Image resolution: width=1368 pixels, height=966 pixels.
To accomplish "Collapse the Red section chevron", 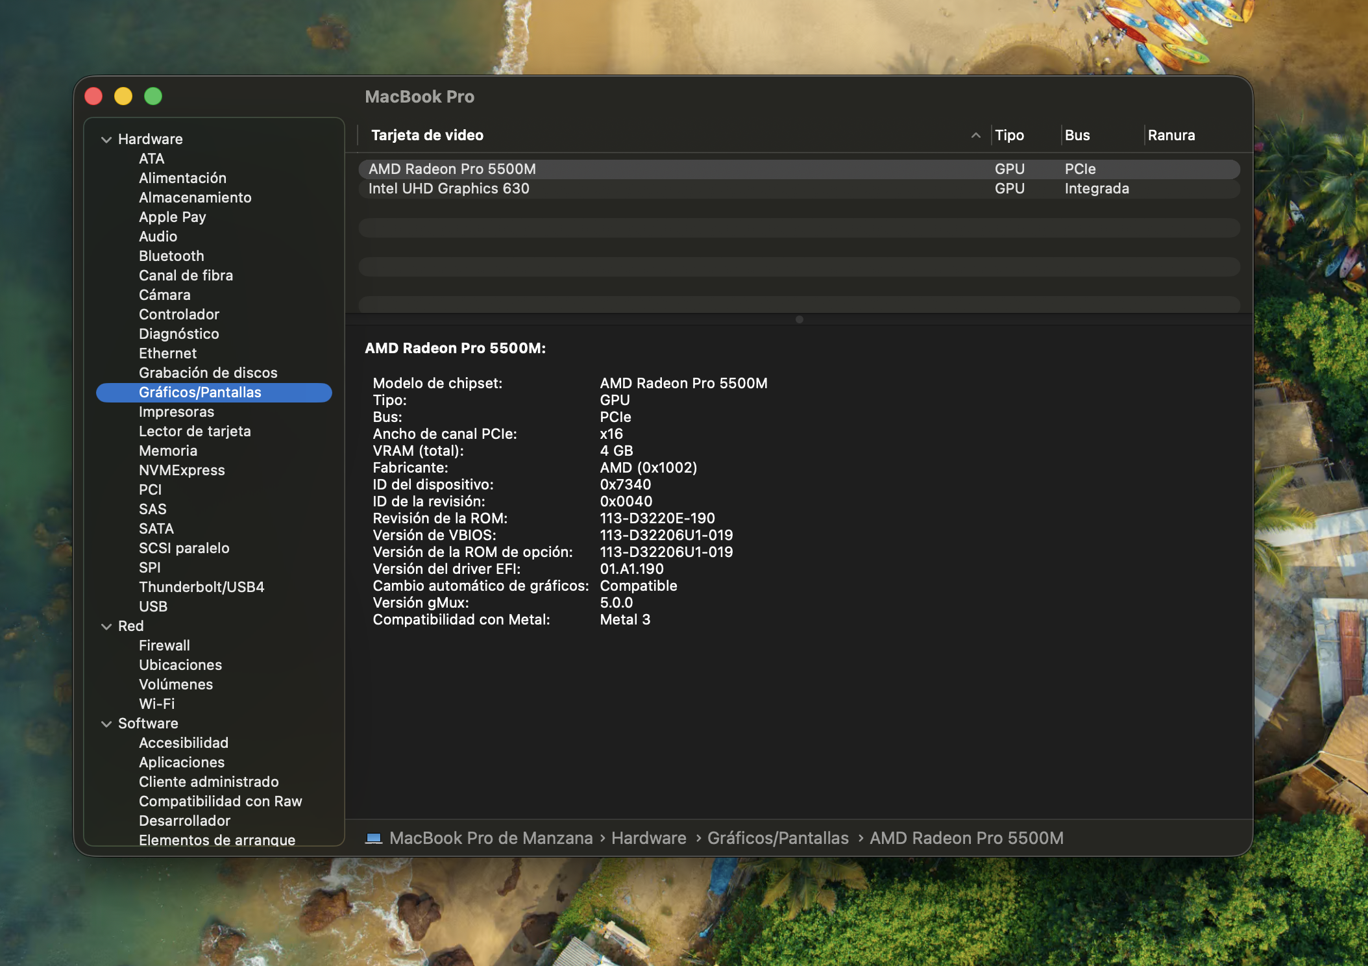I will (x=106, y=626).
